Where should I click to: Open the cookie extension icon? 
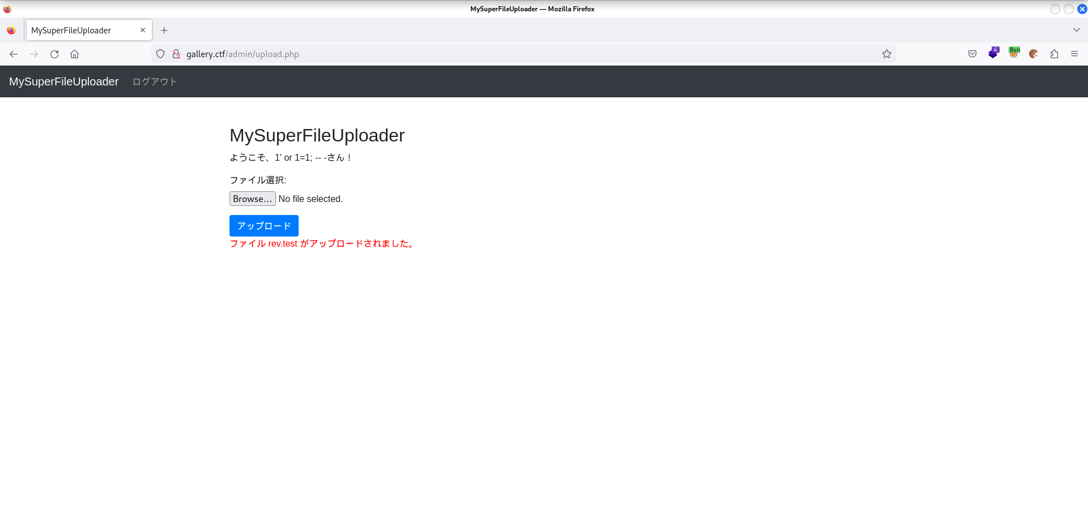[1034, 54]
